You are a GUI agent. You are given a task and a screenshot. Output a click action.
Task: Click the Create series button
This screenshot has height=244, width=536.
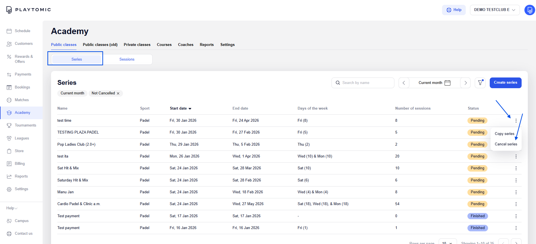[505, 83]
